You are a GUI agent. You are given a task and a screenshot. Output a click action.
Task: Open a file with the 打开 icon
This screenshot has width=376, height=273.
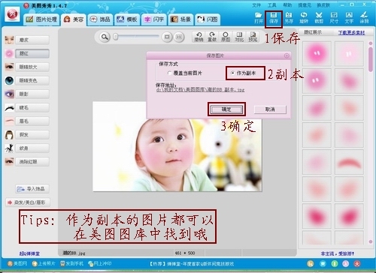click(x=259, y=18)
